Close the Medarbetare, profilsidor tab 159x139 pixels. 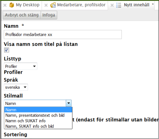tap(46, 5)
